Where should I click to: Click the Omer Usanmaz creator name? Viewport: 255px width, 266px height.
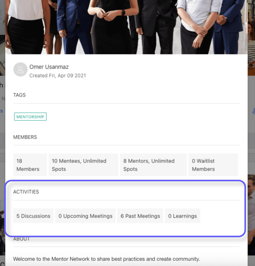coord(49,67)
